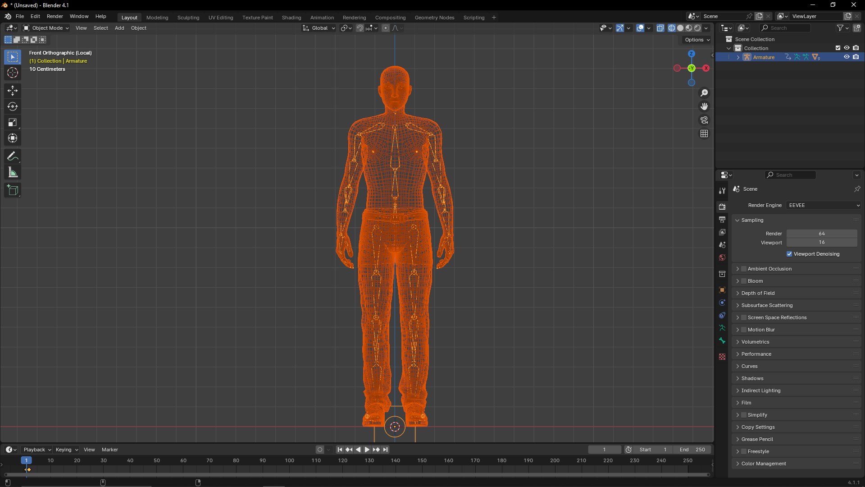Click the outliner Search field
865x487 pixels.
[x=785, y=28]
